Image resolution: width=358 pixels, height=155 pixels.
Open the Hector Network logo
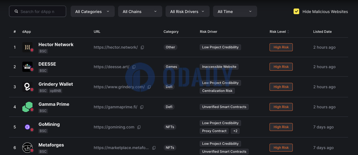[27, 47]
